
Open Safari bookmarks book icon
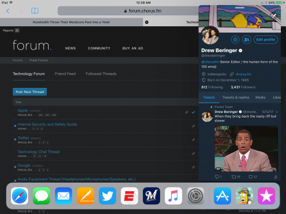[x=35, y=11]
